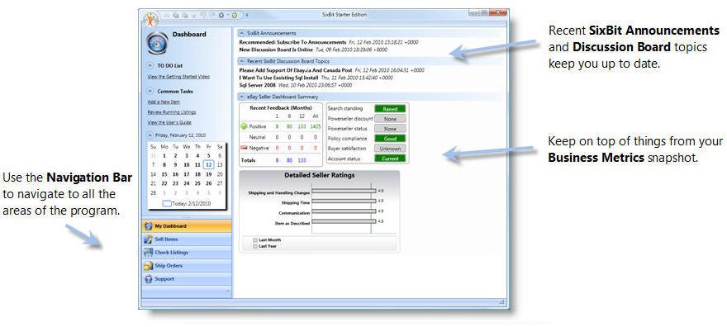Open the Customize Quick Access Toolbar dropdown

point(247,15)
